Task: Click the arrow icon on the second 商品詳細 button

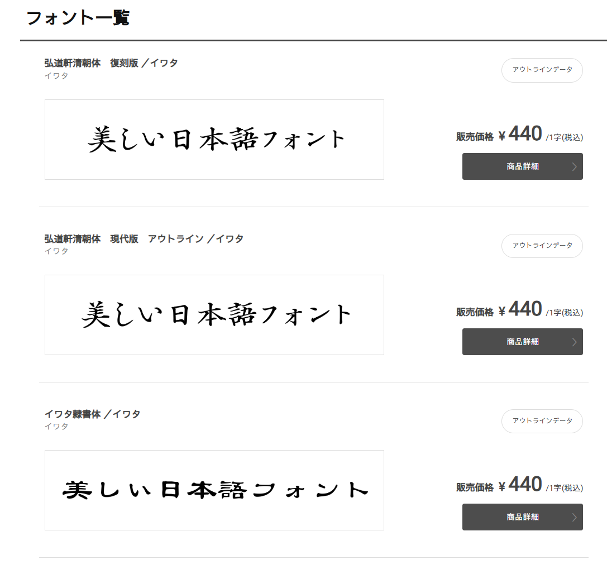Action: point(575,342)
